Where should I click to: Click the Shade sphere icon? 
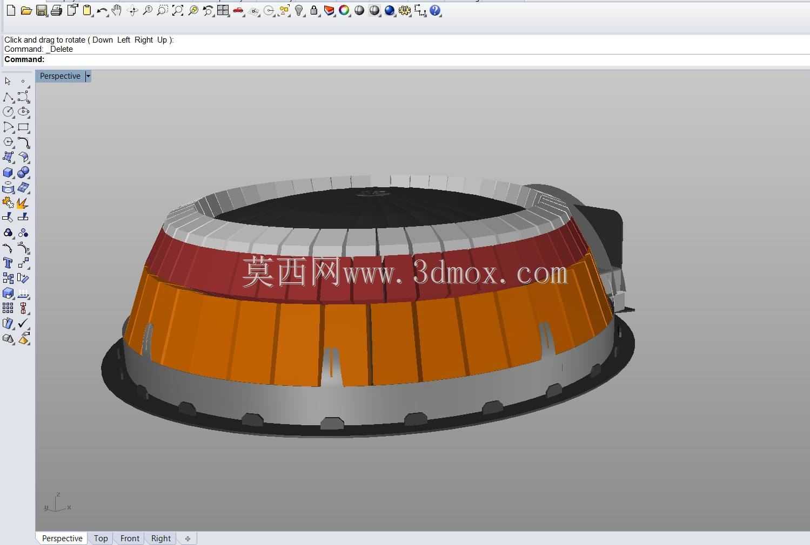tap(359, 10)
